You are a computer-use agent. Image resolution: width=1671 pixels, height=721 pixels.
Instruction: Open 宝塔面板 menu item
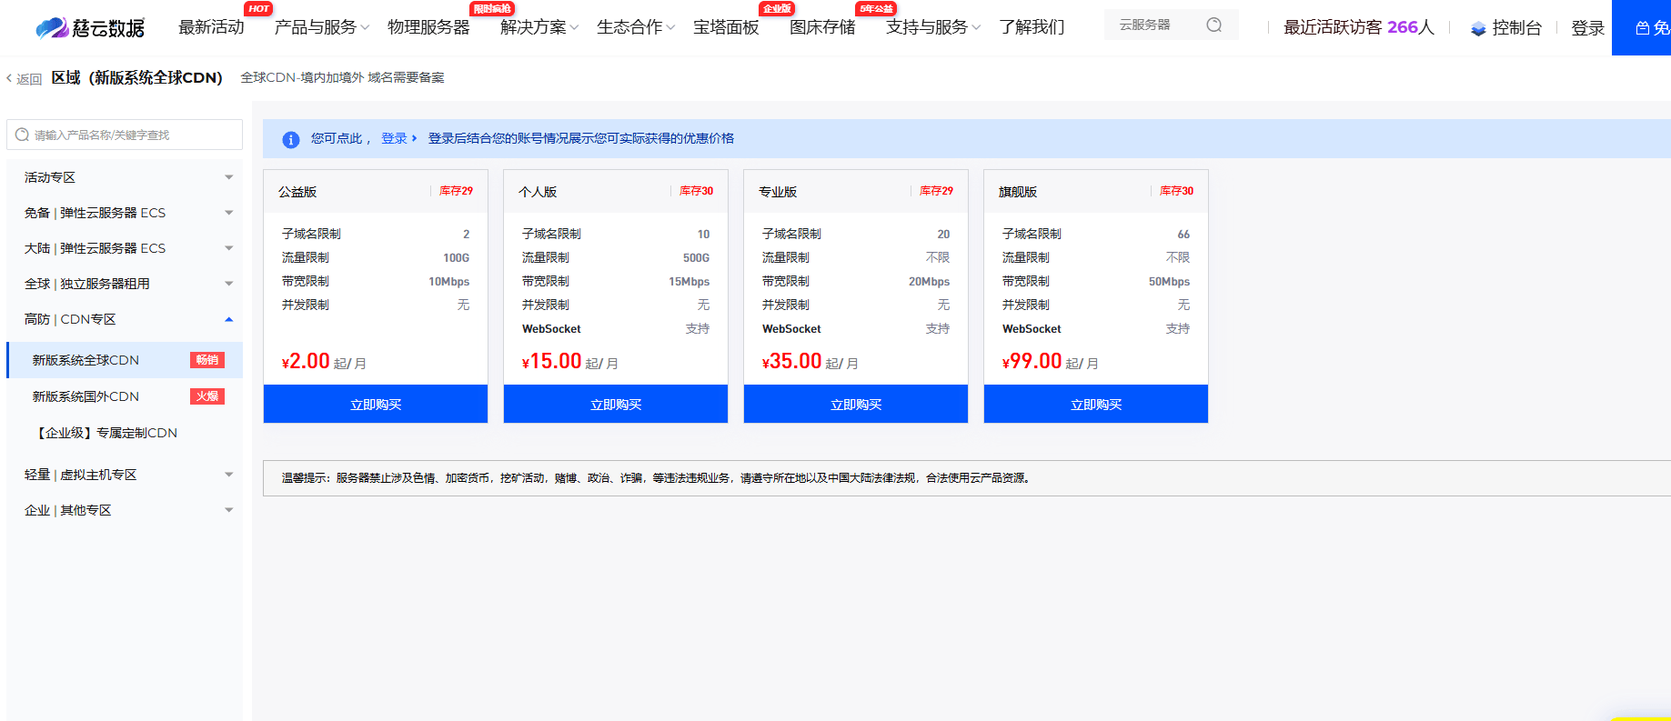(726, 27)
